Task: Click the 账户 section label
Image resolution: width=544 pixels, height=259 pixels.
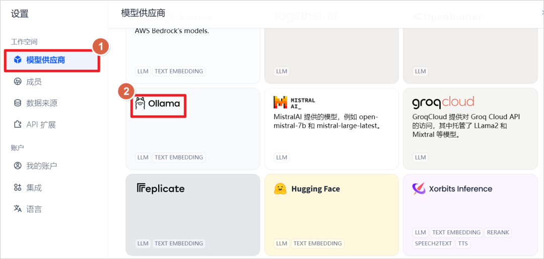Action: point(17,147)
